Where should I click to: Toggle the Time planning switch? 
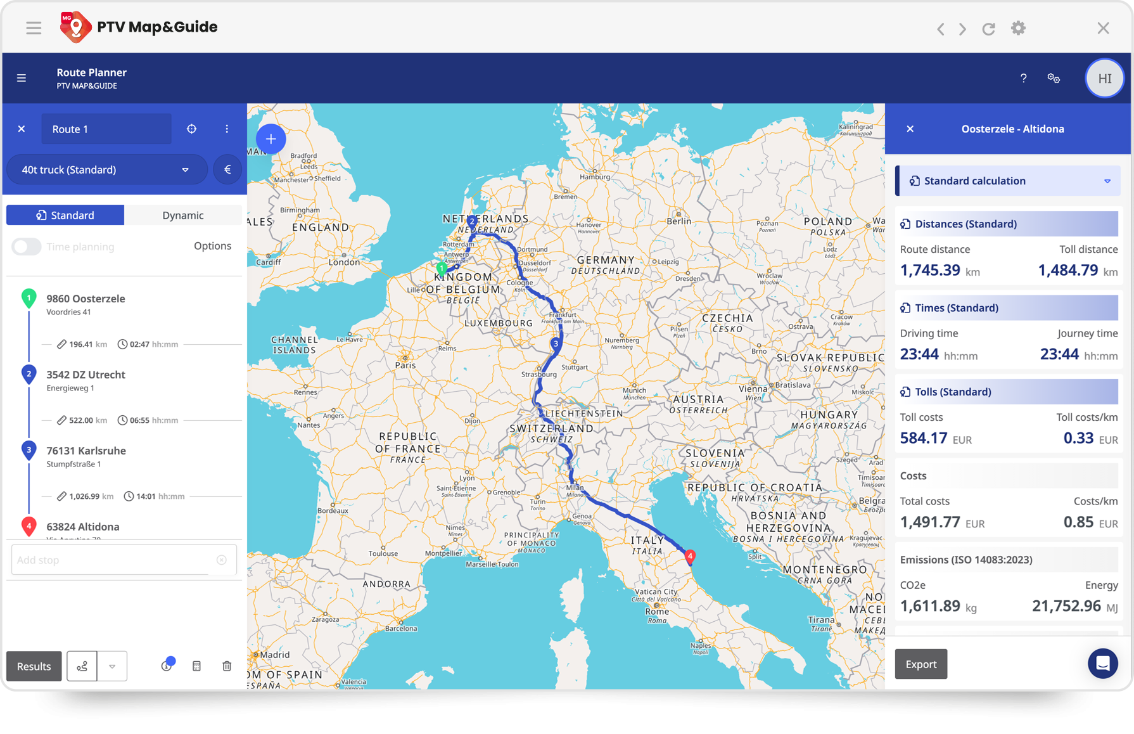27,246
